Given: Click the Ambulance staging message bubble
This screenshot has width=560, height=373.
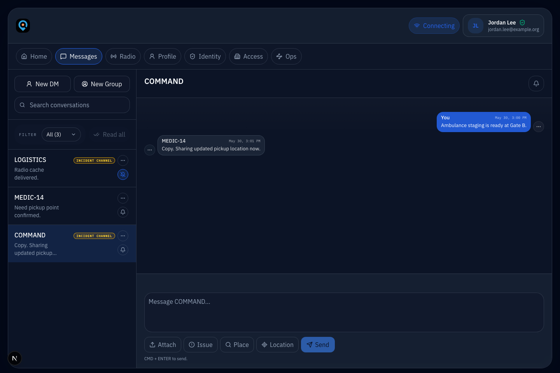Looking at the screenshot, I should click(x=484, y=122).
